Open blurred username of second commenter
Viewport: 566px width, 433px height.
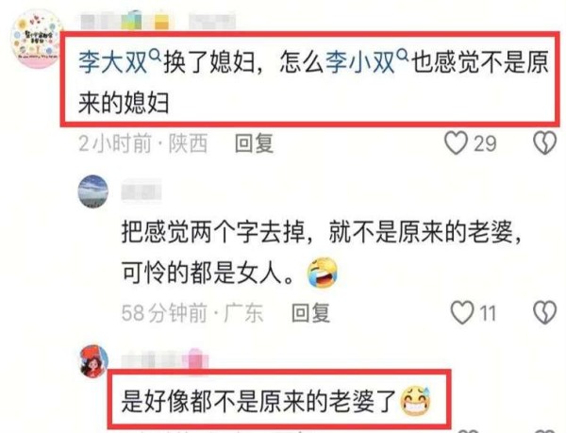tap(141, 191)
